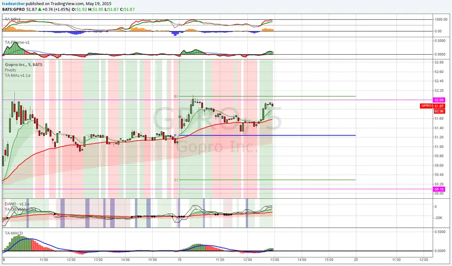Click the 52.80 price axis label

tap(439, 62)
